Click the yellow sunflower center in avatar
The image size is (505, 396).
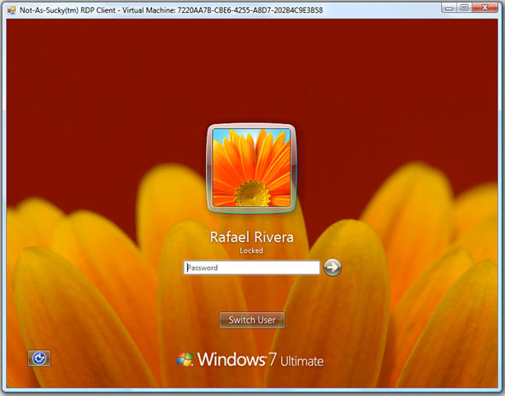tap(252, 193)
